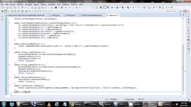Close the Repo.java tab
Image resolution: width=191 pixels, height=107 pixels.
(118, 15)
